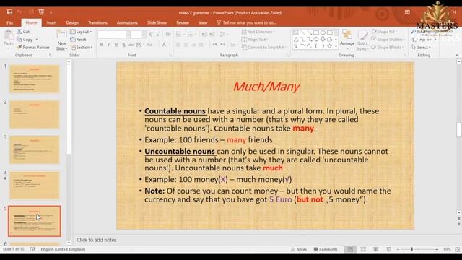Viewport: 462px width, 260px height.
Task: Decrease list indent level
Action: [204, 35]
